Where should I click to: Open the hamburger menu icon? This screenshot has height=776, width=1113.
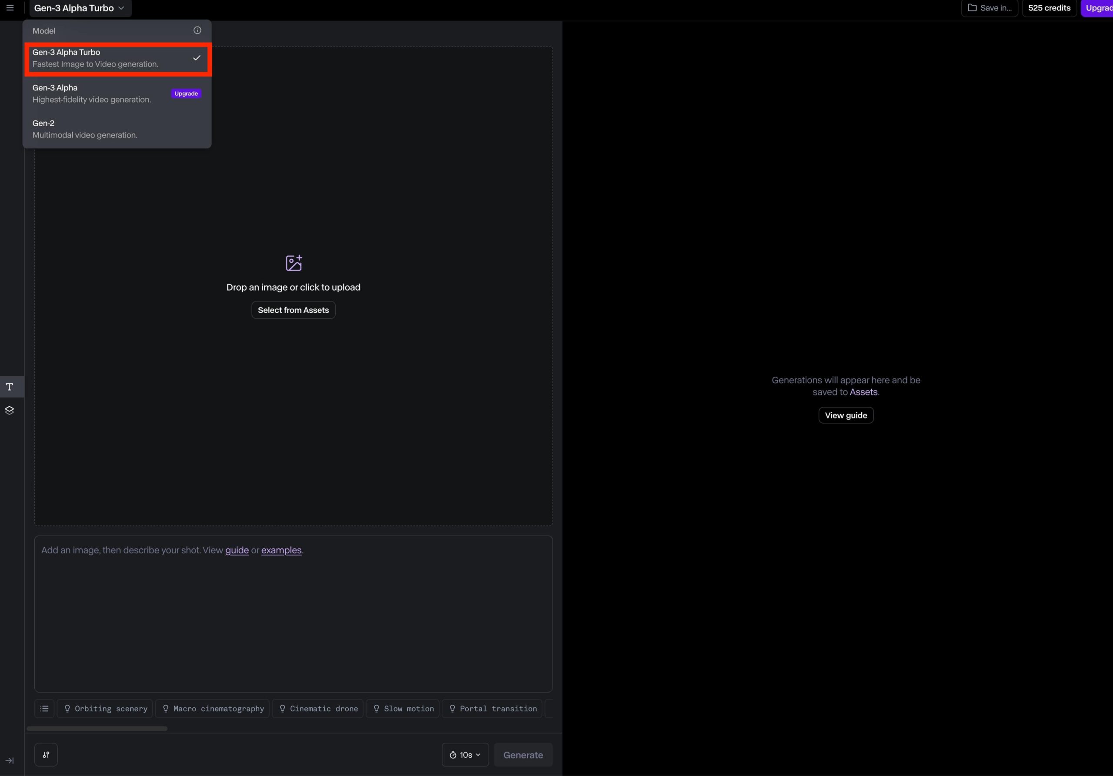10,8
